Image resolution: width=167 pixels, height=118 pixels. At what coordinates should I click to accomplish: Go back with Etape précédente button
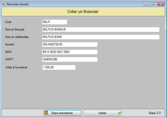62,113
